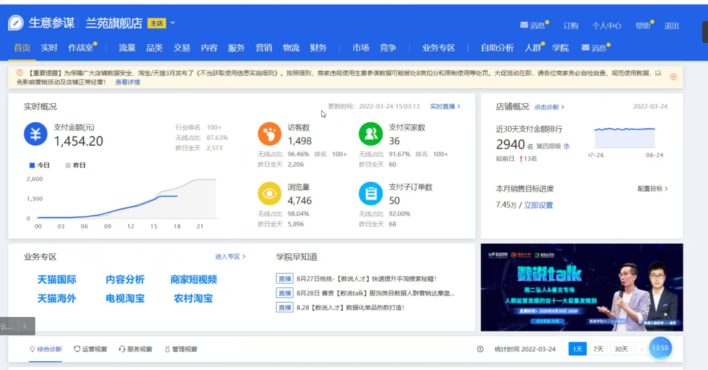Open the 业务专区 menu
Viewport: 708px width, 370px height.
(438, 48)
